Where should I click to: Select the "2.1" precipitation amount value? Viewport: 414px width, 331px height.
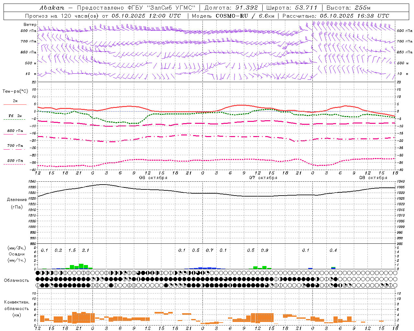[85, 251]
